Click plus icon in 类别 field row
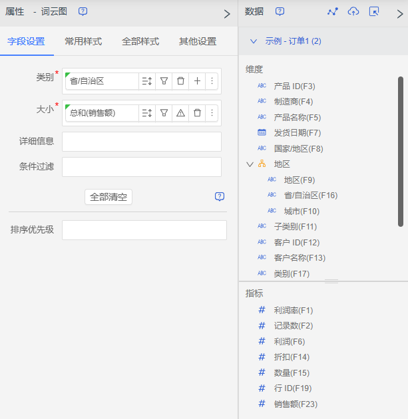The image size is (408, 419). (197, 81)
